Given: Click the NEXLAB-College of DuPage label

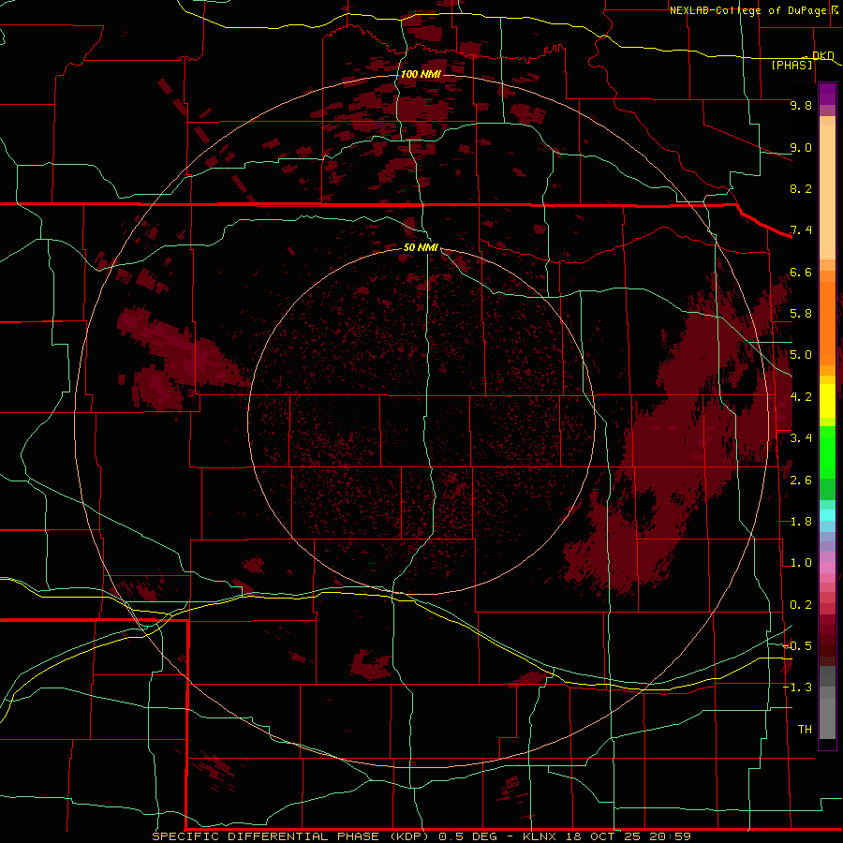Looking at the screenshot, I should point(747,10).
